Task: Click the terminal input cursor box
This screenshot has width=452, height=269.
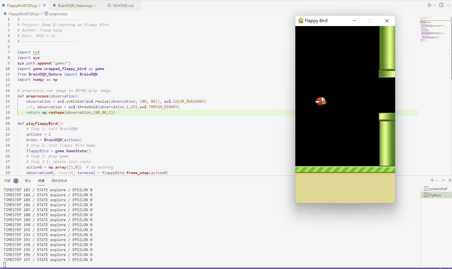Action: tap(5, 265)
